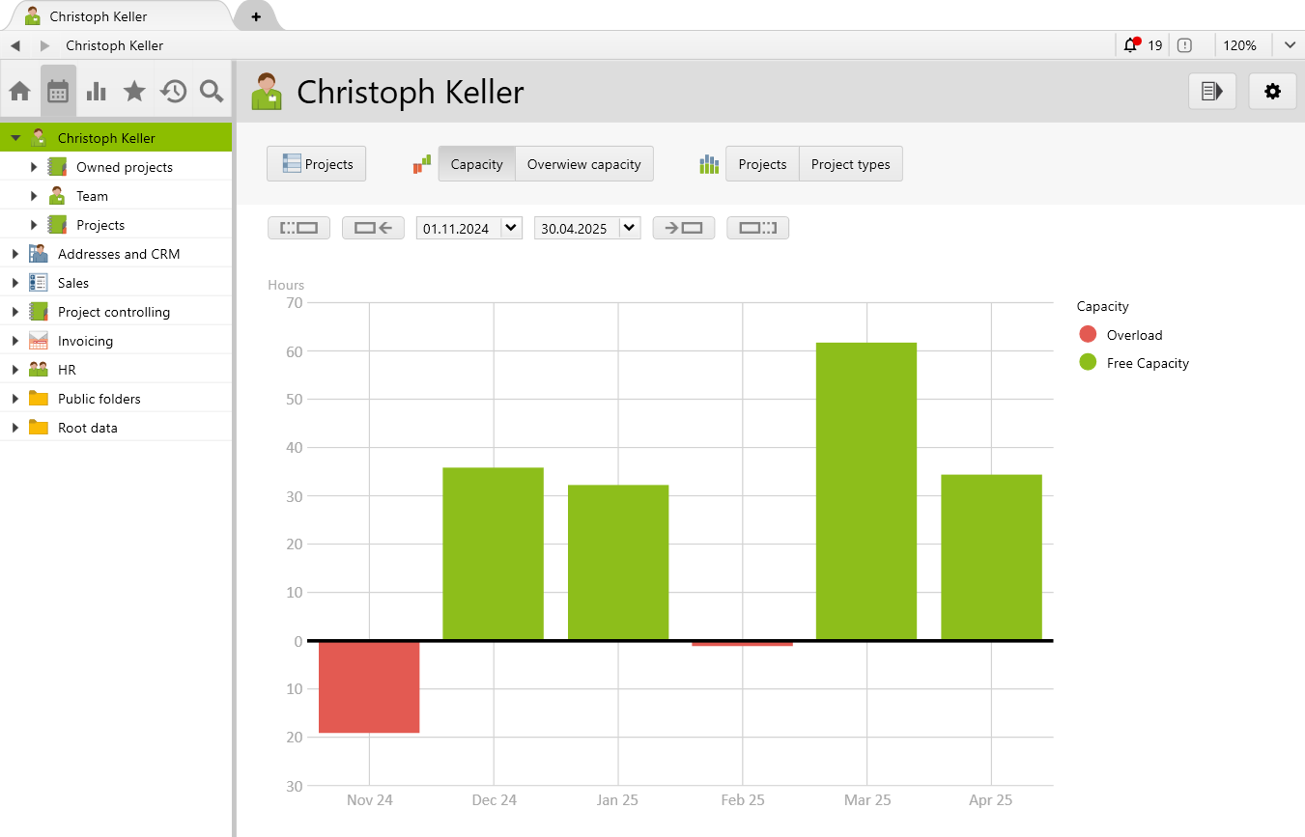Switch chart grouping to Project types
This screenshot has height=837, width=1305.
(850, 164)
